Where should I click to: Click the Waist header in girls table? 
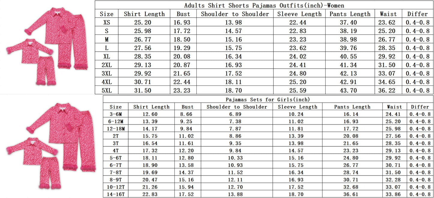[x=394, y=107]
